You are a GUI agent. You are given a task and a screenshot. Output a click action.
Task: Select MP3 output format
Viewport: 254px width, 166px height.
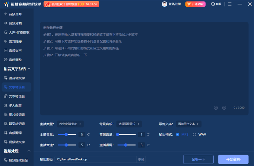182,135
